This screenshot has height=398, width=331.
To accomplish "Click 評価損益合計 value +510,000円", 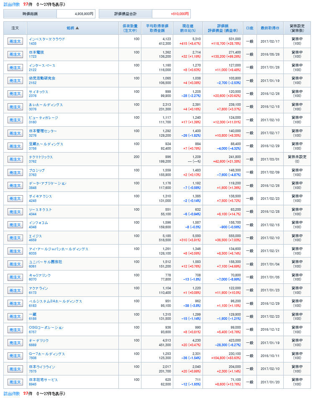I will (180, 14).
